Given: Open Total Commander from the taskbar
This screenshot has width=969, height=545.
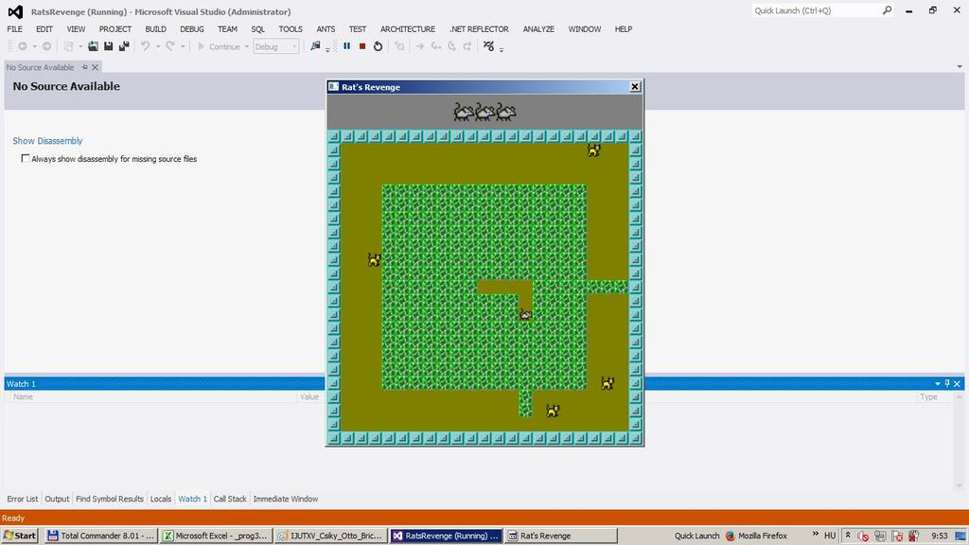Looking at the screenshot, I should click(101, 536).
